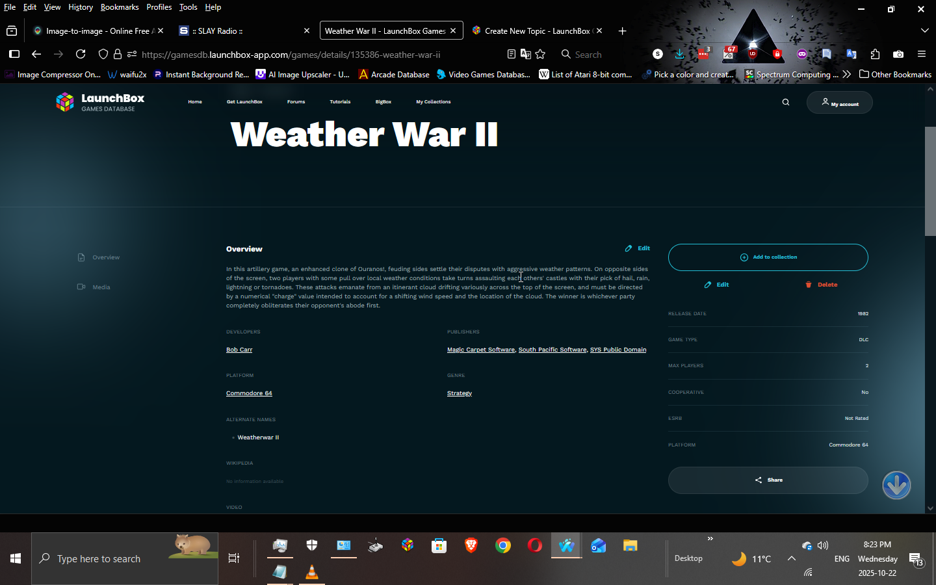Open the Commodore 64 platform link
This screenshot has height=585, width=936.
pyautogui.click(x=249, y=393)
